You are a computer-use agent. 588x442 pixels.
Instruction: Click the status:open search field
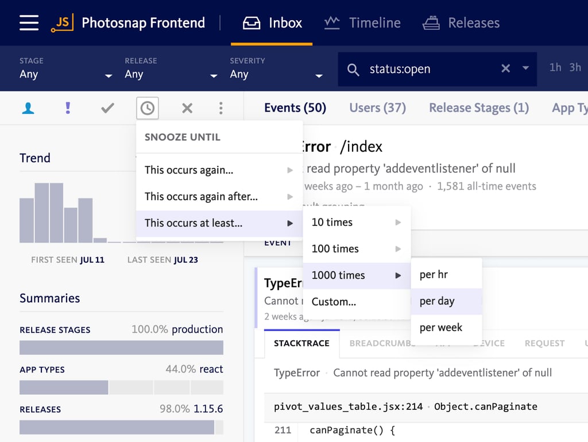(x=431, y=69)
